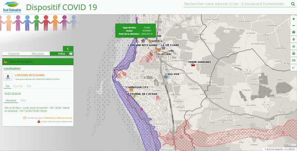Image resolution: width=297 pixels, height=151 pixels.
Task: Click L'EPICERIE RETZ'AUNEE title in panel
Action: pyautogui.click(x=30, y=75)
